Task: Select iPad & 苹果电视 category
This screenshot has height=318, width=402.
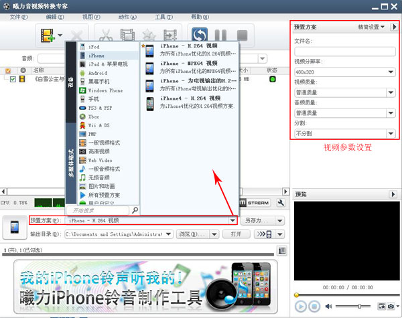Action: coord(108,64)
